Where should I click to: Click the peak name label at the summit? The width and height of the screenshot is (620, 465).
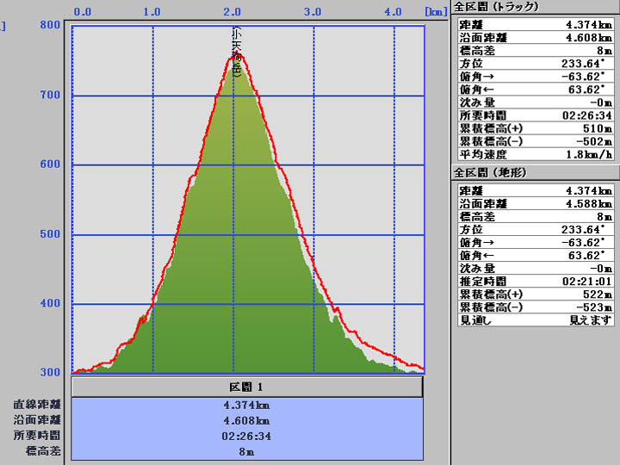237,51
